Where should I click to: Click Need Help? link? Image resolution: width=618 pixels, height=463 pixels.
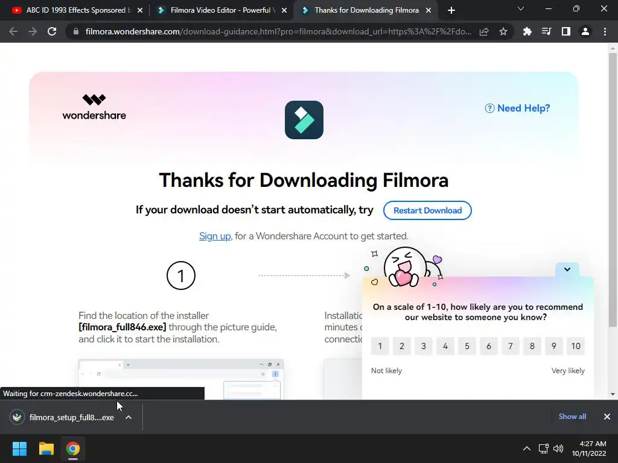[x=517, y=109]
